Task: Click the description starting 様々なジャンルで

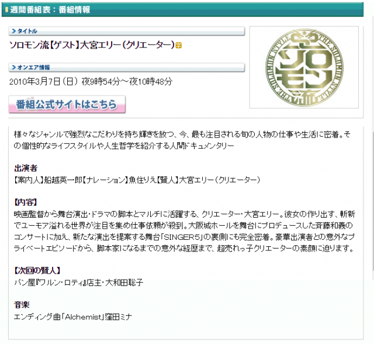Action: [x=182, y=140]
